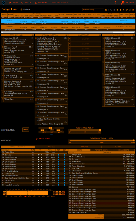Click the Fuel Carried slider handle
The width and height of the screenshot is (136, 221).
pyautogui.click(x=100, y=130)
